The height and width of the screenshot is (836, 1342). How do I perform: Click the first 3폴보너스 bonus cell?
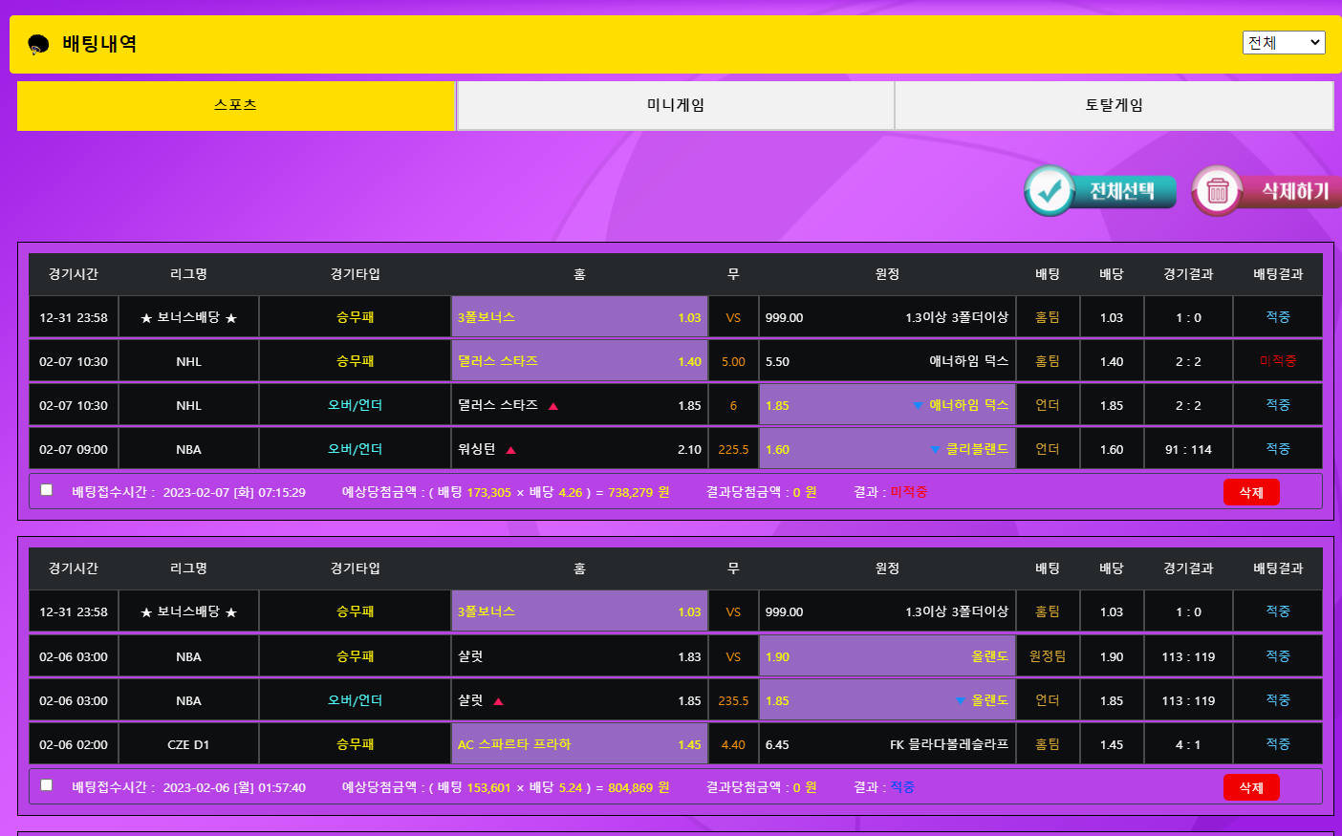[x=579, y=317]
